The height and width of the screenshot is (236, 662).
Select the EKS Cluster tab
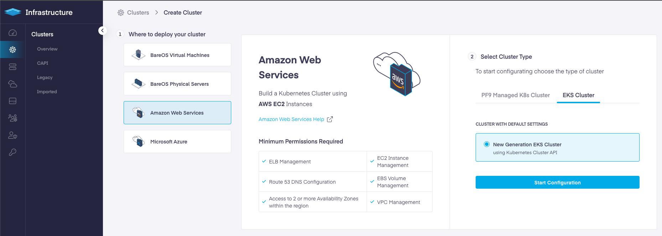pyautogui.click(x=578, y=95)
